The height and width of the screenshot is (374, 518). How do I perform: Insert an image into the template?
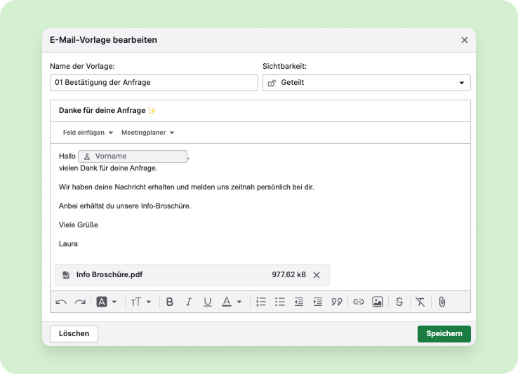coord(377,302)
